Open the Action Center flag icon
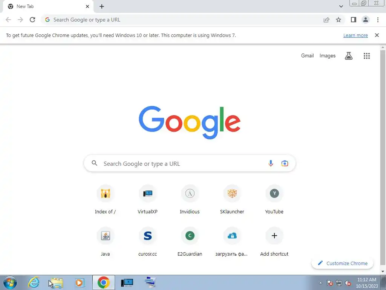The image size is (386, 290). [330, 283]
